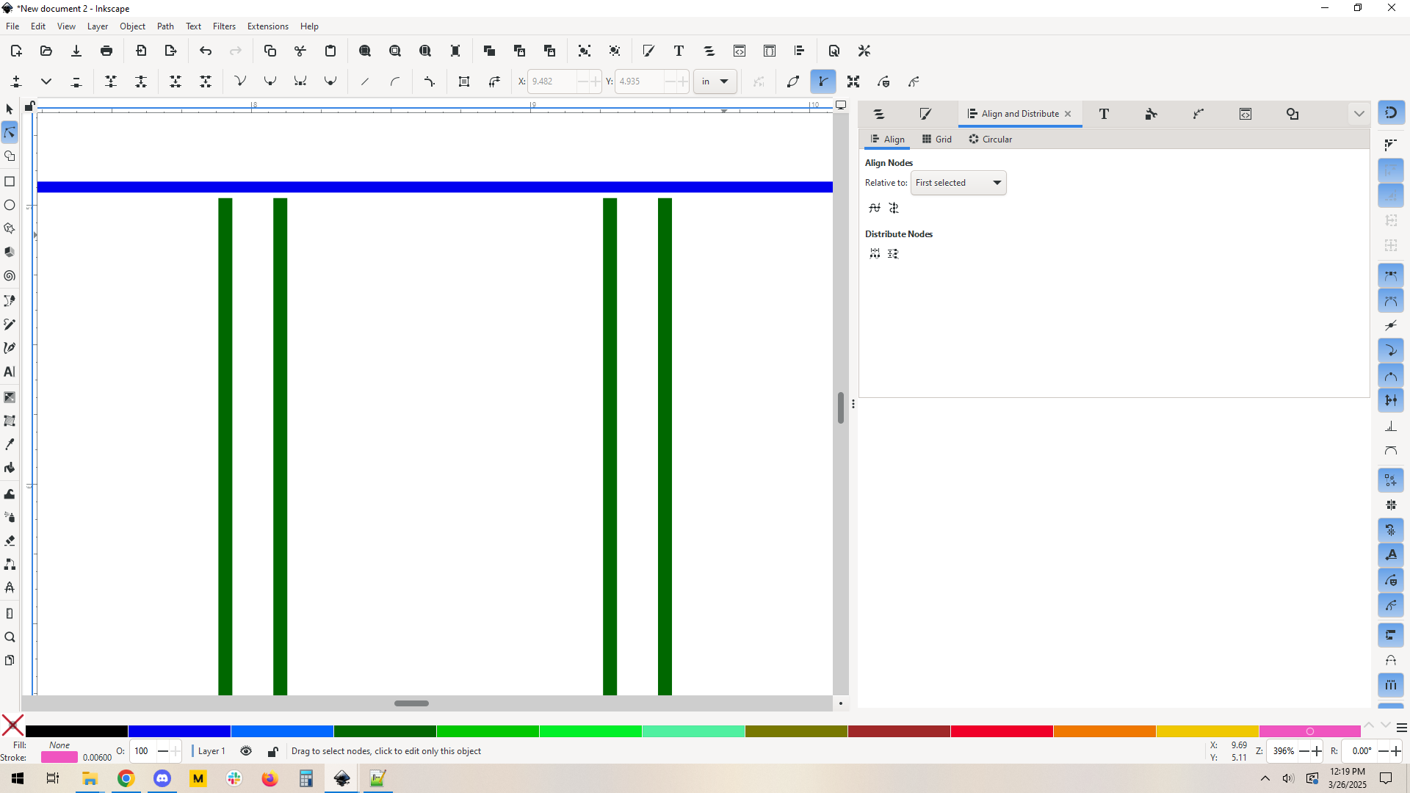Open the Relative to dropdown

[x=958, y=183]
